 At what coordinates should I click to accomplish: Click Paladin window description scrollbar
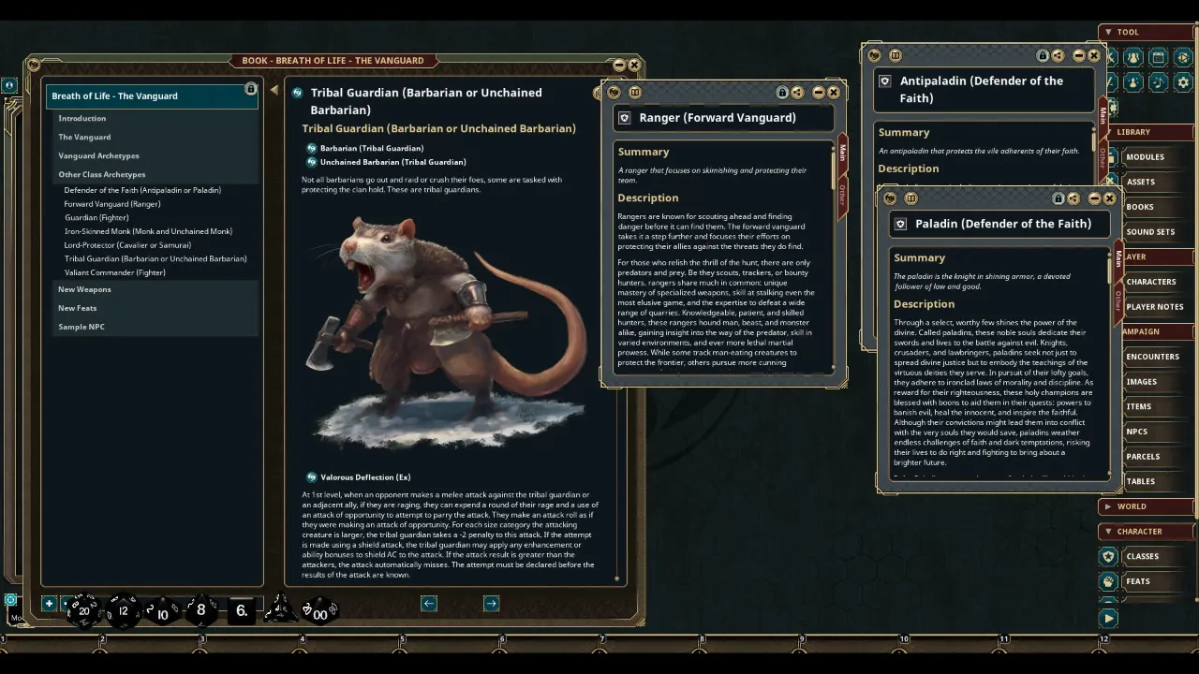pos(1109,271)
